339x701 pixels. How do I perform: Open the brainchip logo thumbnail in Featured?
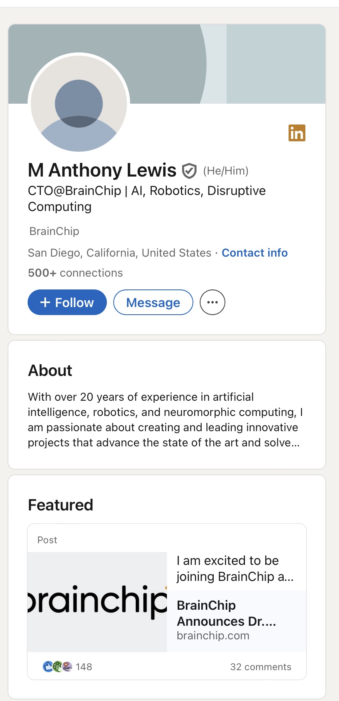pyautogui.click(x=97, y=602)
